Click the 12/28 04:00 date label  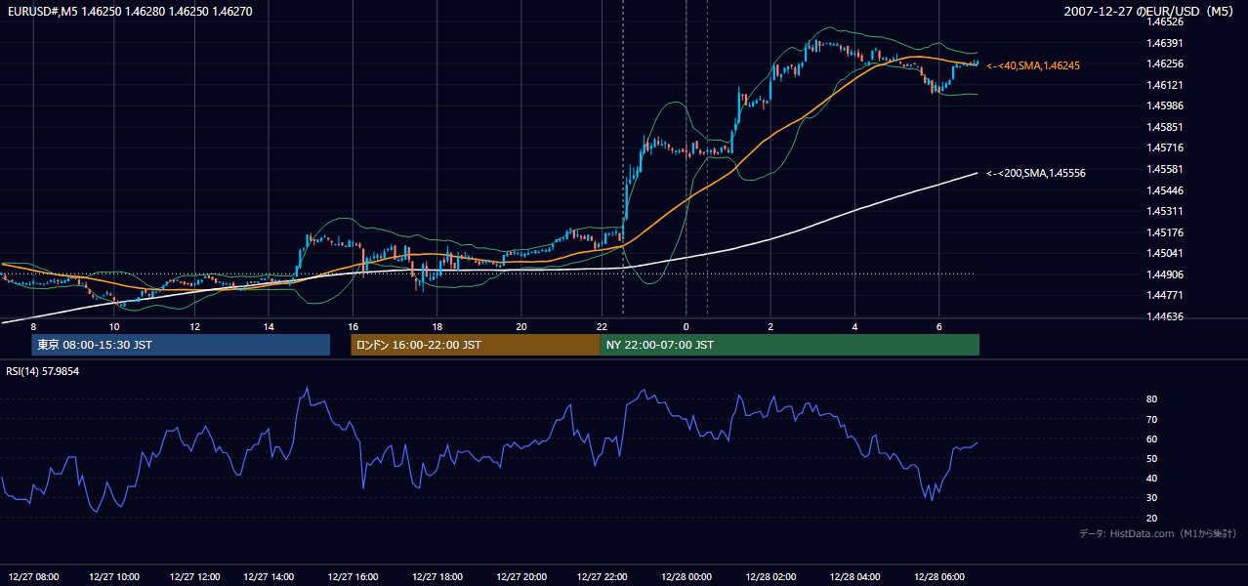(854, 577)
